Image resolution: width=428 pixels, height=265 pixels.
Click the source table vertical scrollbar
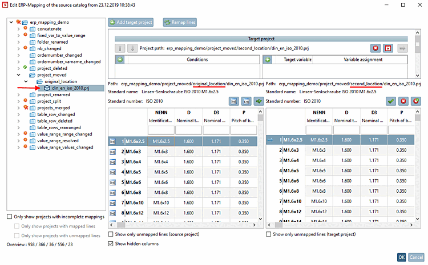pyautogui.click(x=260, y=171)
